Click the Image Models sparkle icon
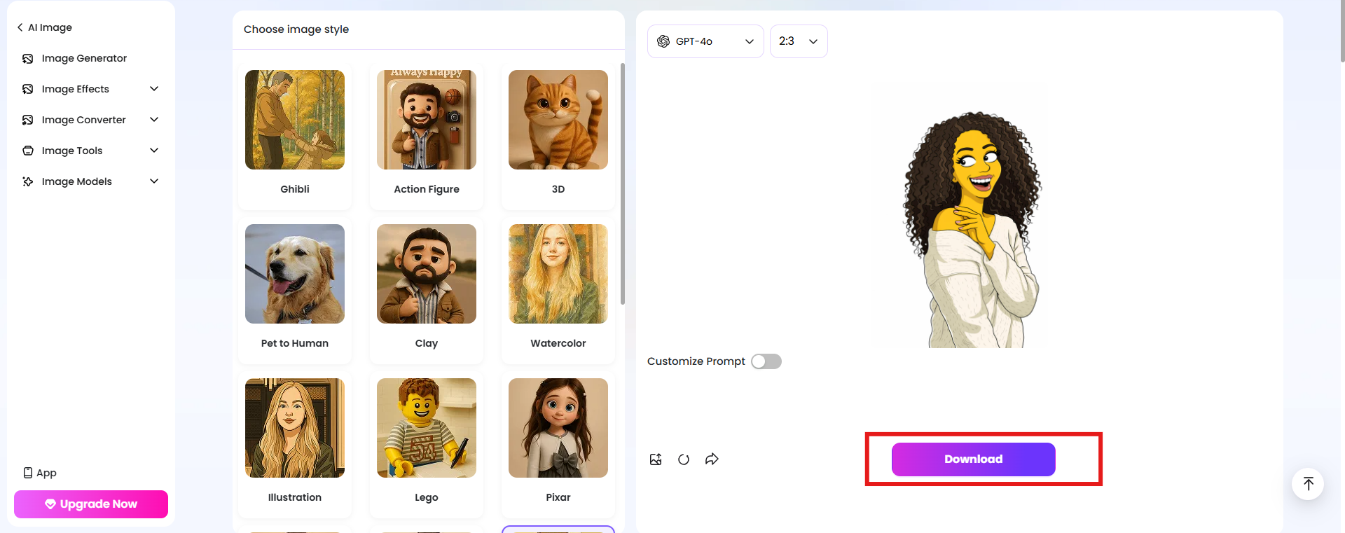The image size is (1345, 533). pyautogui.click(x=28, y=182)
